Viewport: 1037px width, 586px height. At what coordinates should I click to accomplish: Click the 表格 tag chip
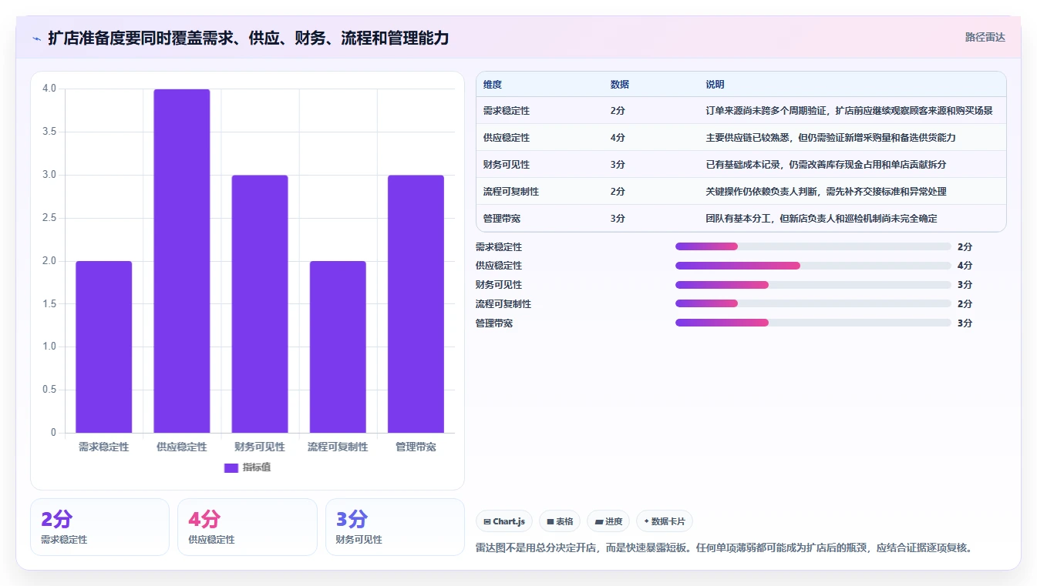tap(560, 521)
